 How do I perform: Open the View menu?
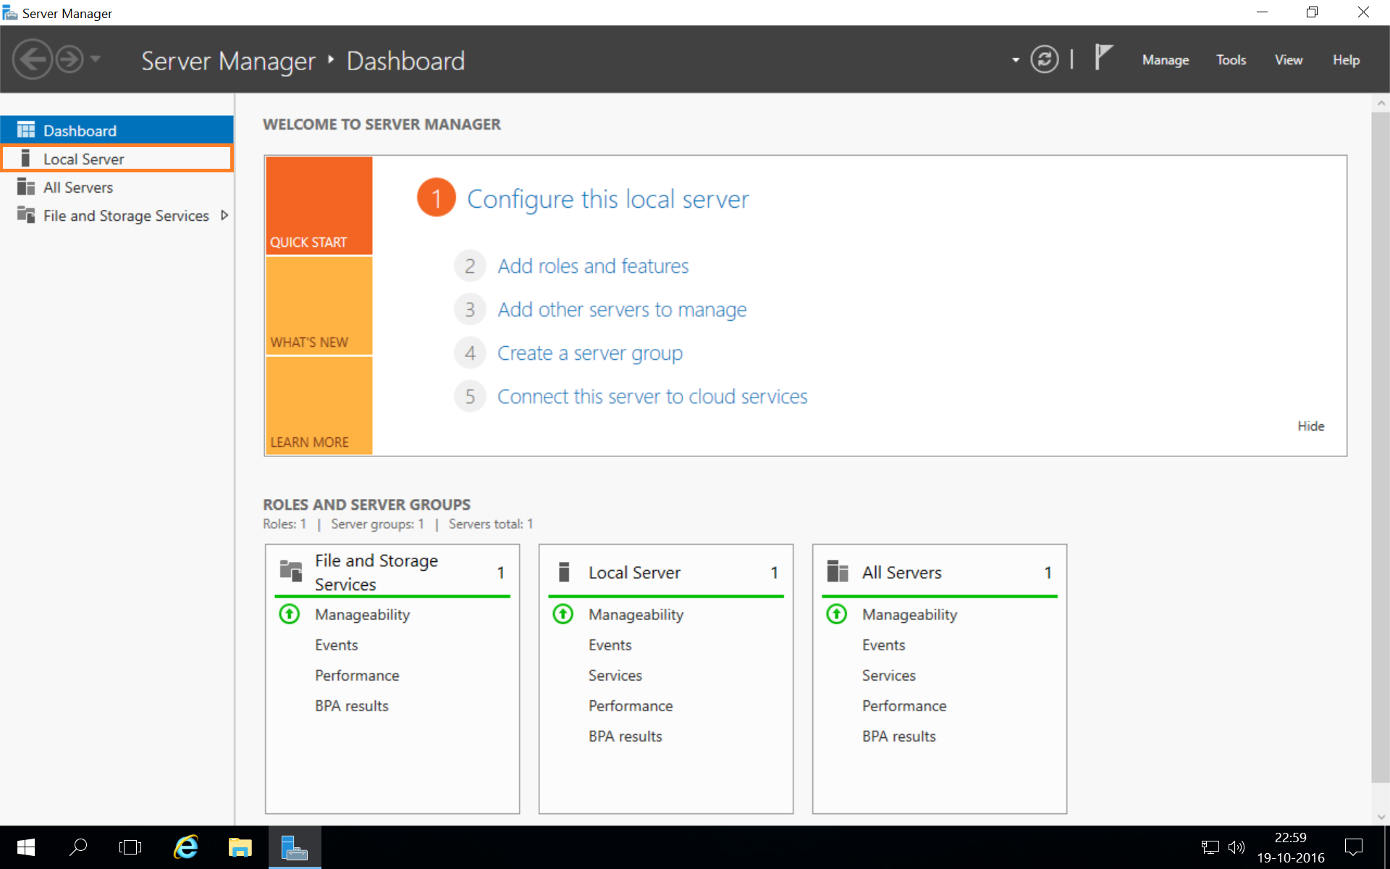pos(1289,60)
